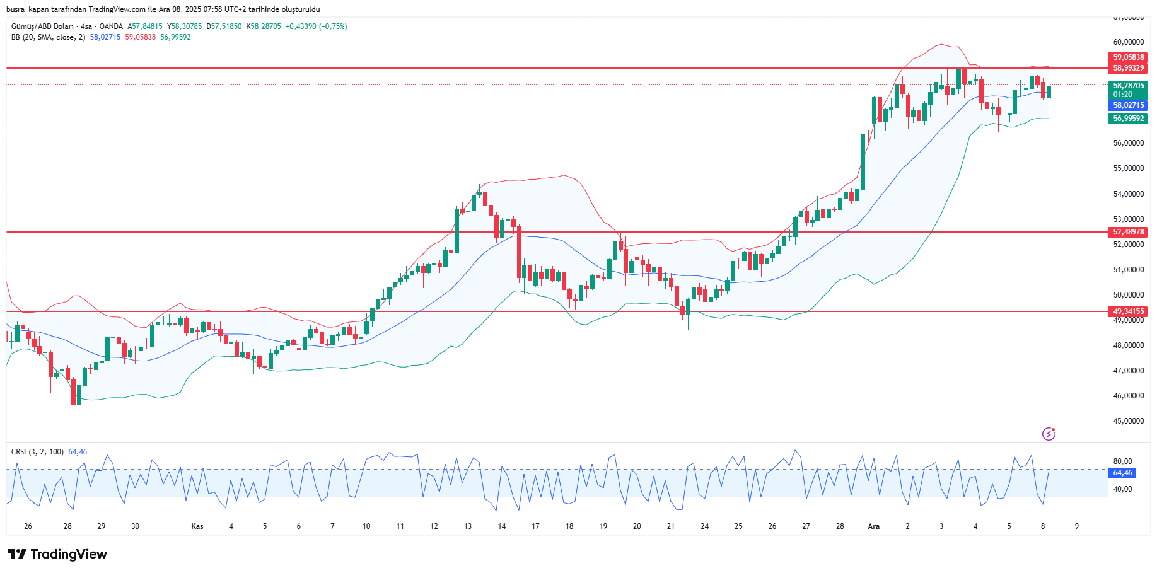The image size is (1157, 573).
Task: Click the green 56,99592 lower band label
Action: click(1128, 119)
